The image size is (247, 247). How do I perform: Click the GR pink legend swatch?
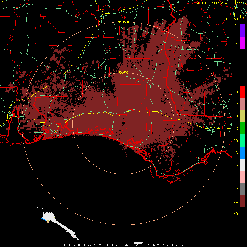click(x=242, y=104)
